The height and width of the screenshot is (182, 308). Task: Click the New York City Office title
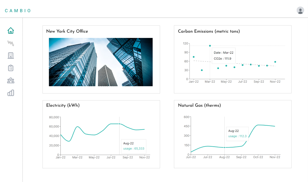pos(67,31)
